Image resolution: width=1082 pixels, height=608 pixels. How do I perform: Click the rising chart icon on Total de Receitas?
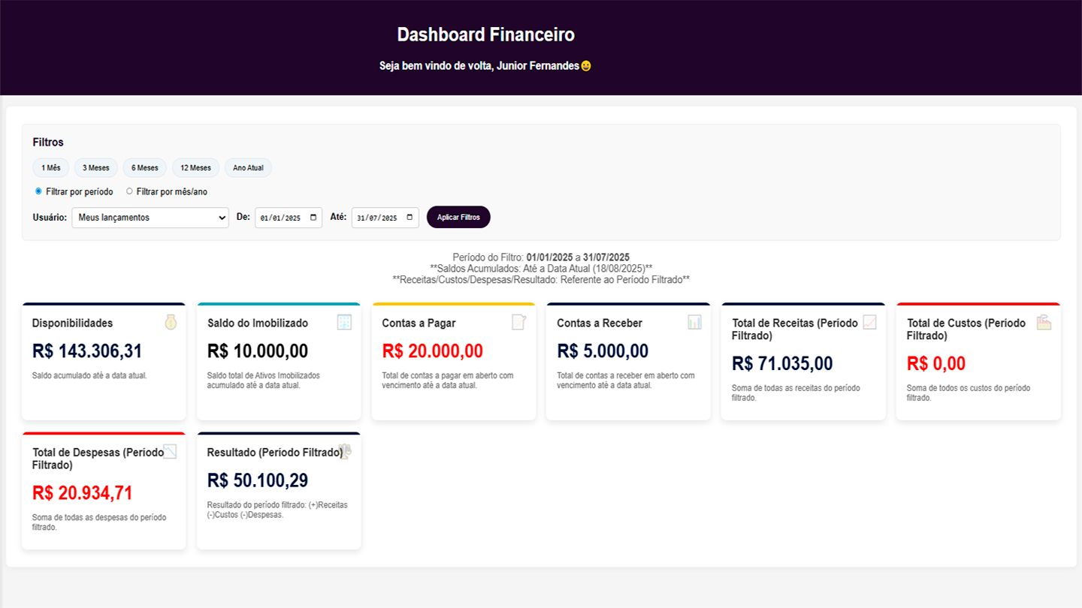(x=869, y=322)
